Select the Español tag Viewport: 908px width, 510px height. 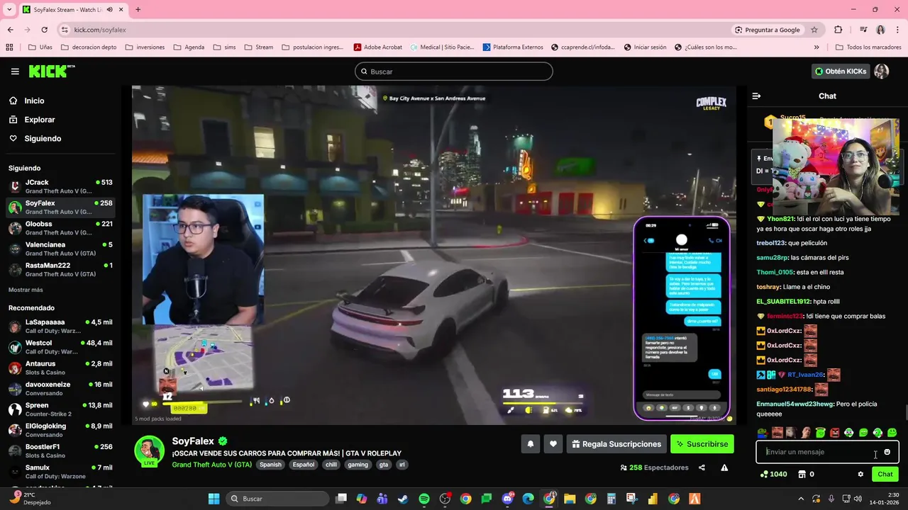pyautogui.click(x=304, y=465)
